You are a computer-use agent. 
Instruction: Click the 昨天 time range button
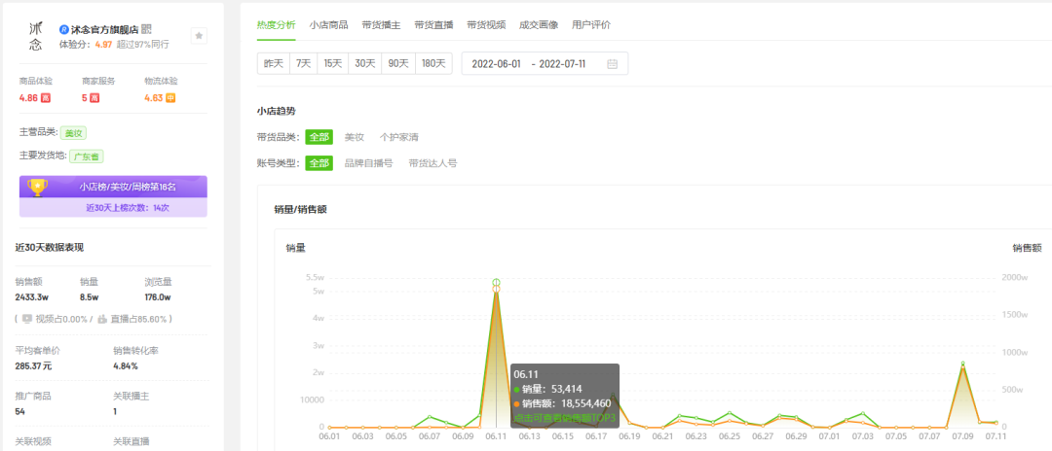coord(274,64)
